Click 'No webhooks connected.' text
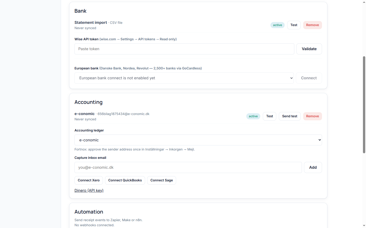366x228 pixels. (x=94, y=225)
